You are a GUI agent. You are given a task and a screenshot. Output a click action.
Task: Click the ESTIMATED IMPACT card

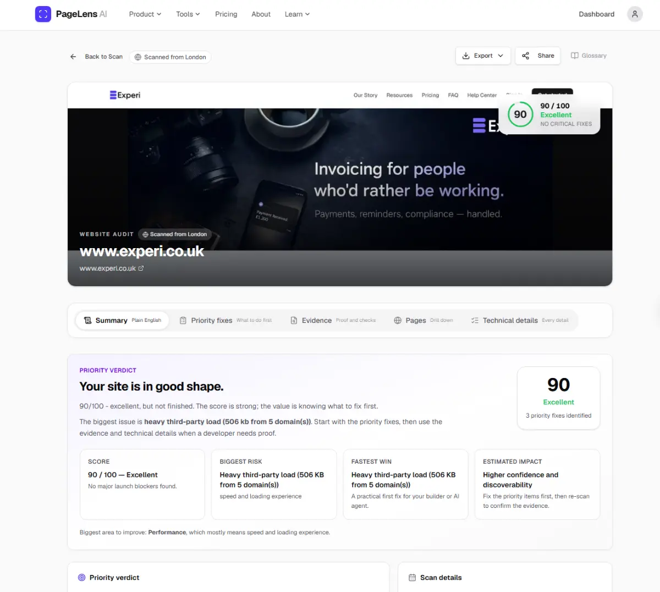point(537,484)
